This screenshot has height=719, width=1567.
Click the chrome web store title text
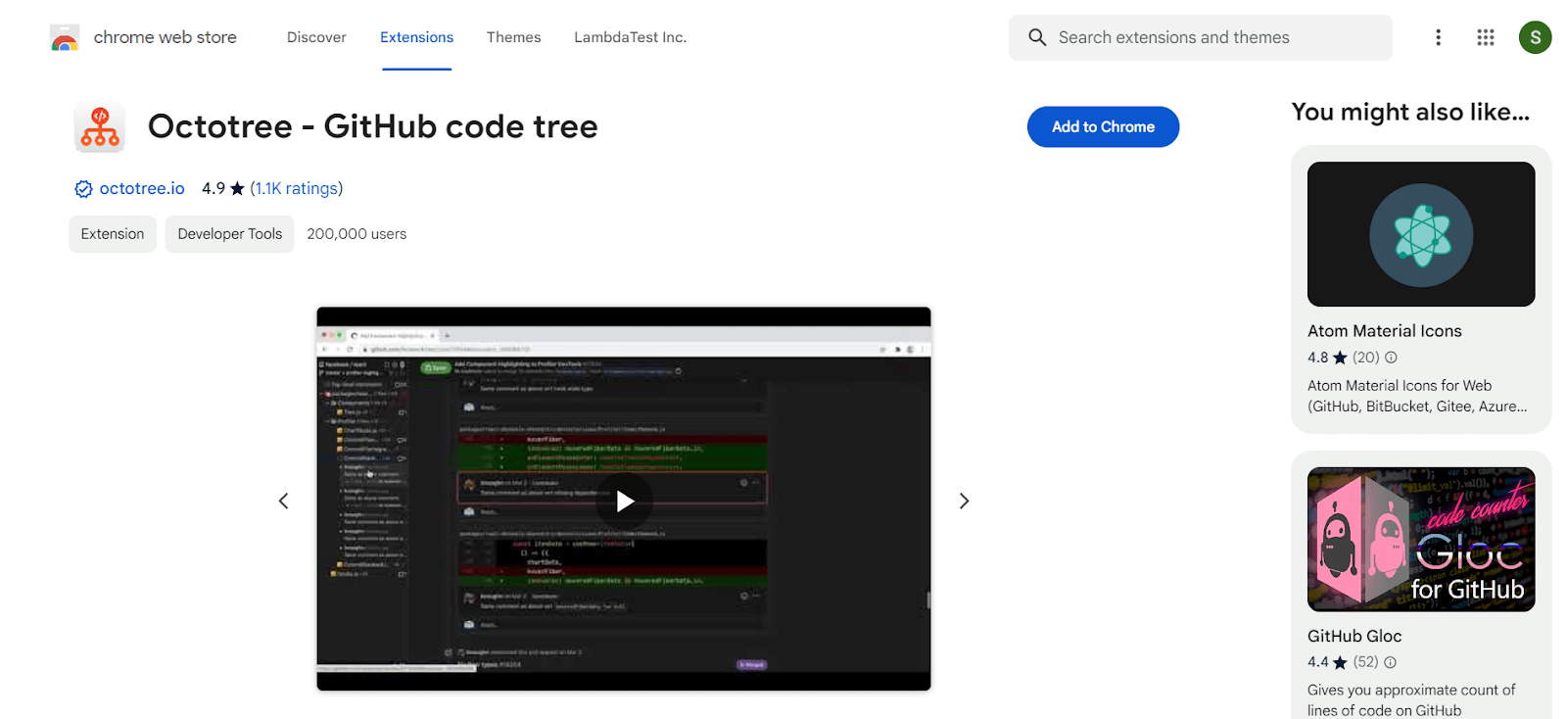tap(165, 37)
